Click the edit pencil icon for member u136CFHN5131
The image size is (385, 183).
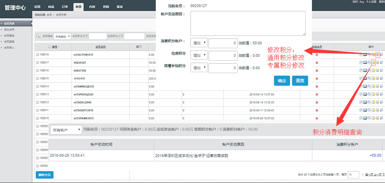click(x=361, y=54)
